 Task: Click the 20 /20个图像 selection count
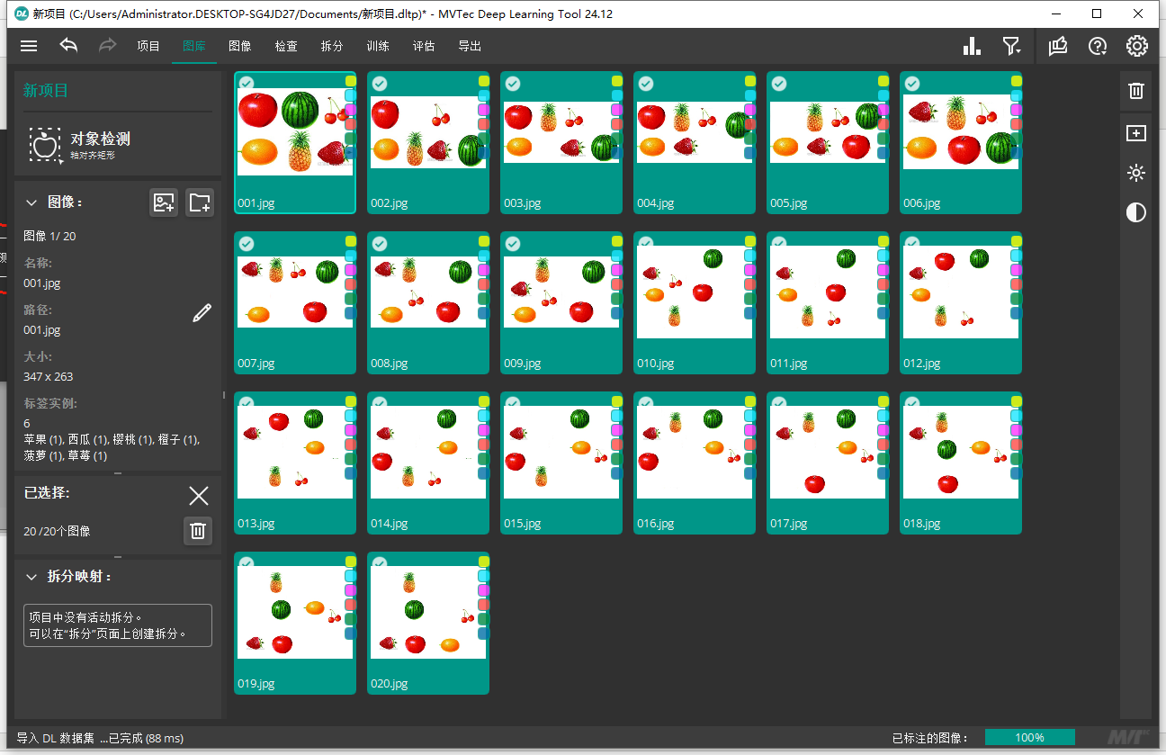click(58, 532)
